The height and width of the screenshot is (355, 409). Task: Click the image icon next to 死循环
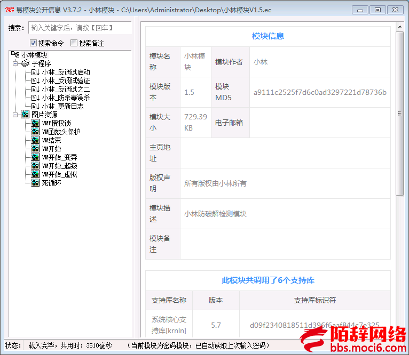tap(35, 183)
